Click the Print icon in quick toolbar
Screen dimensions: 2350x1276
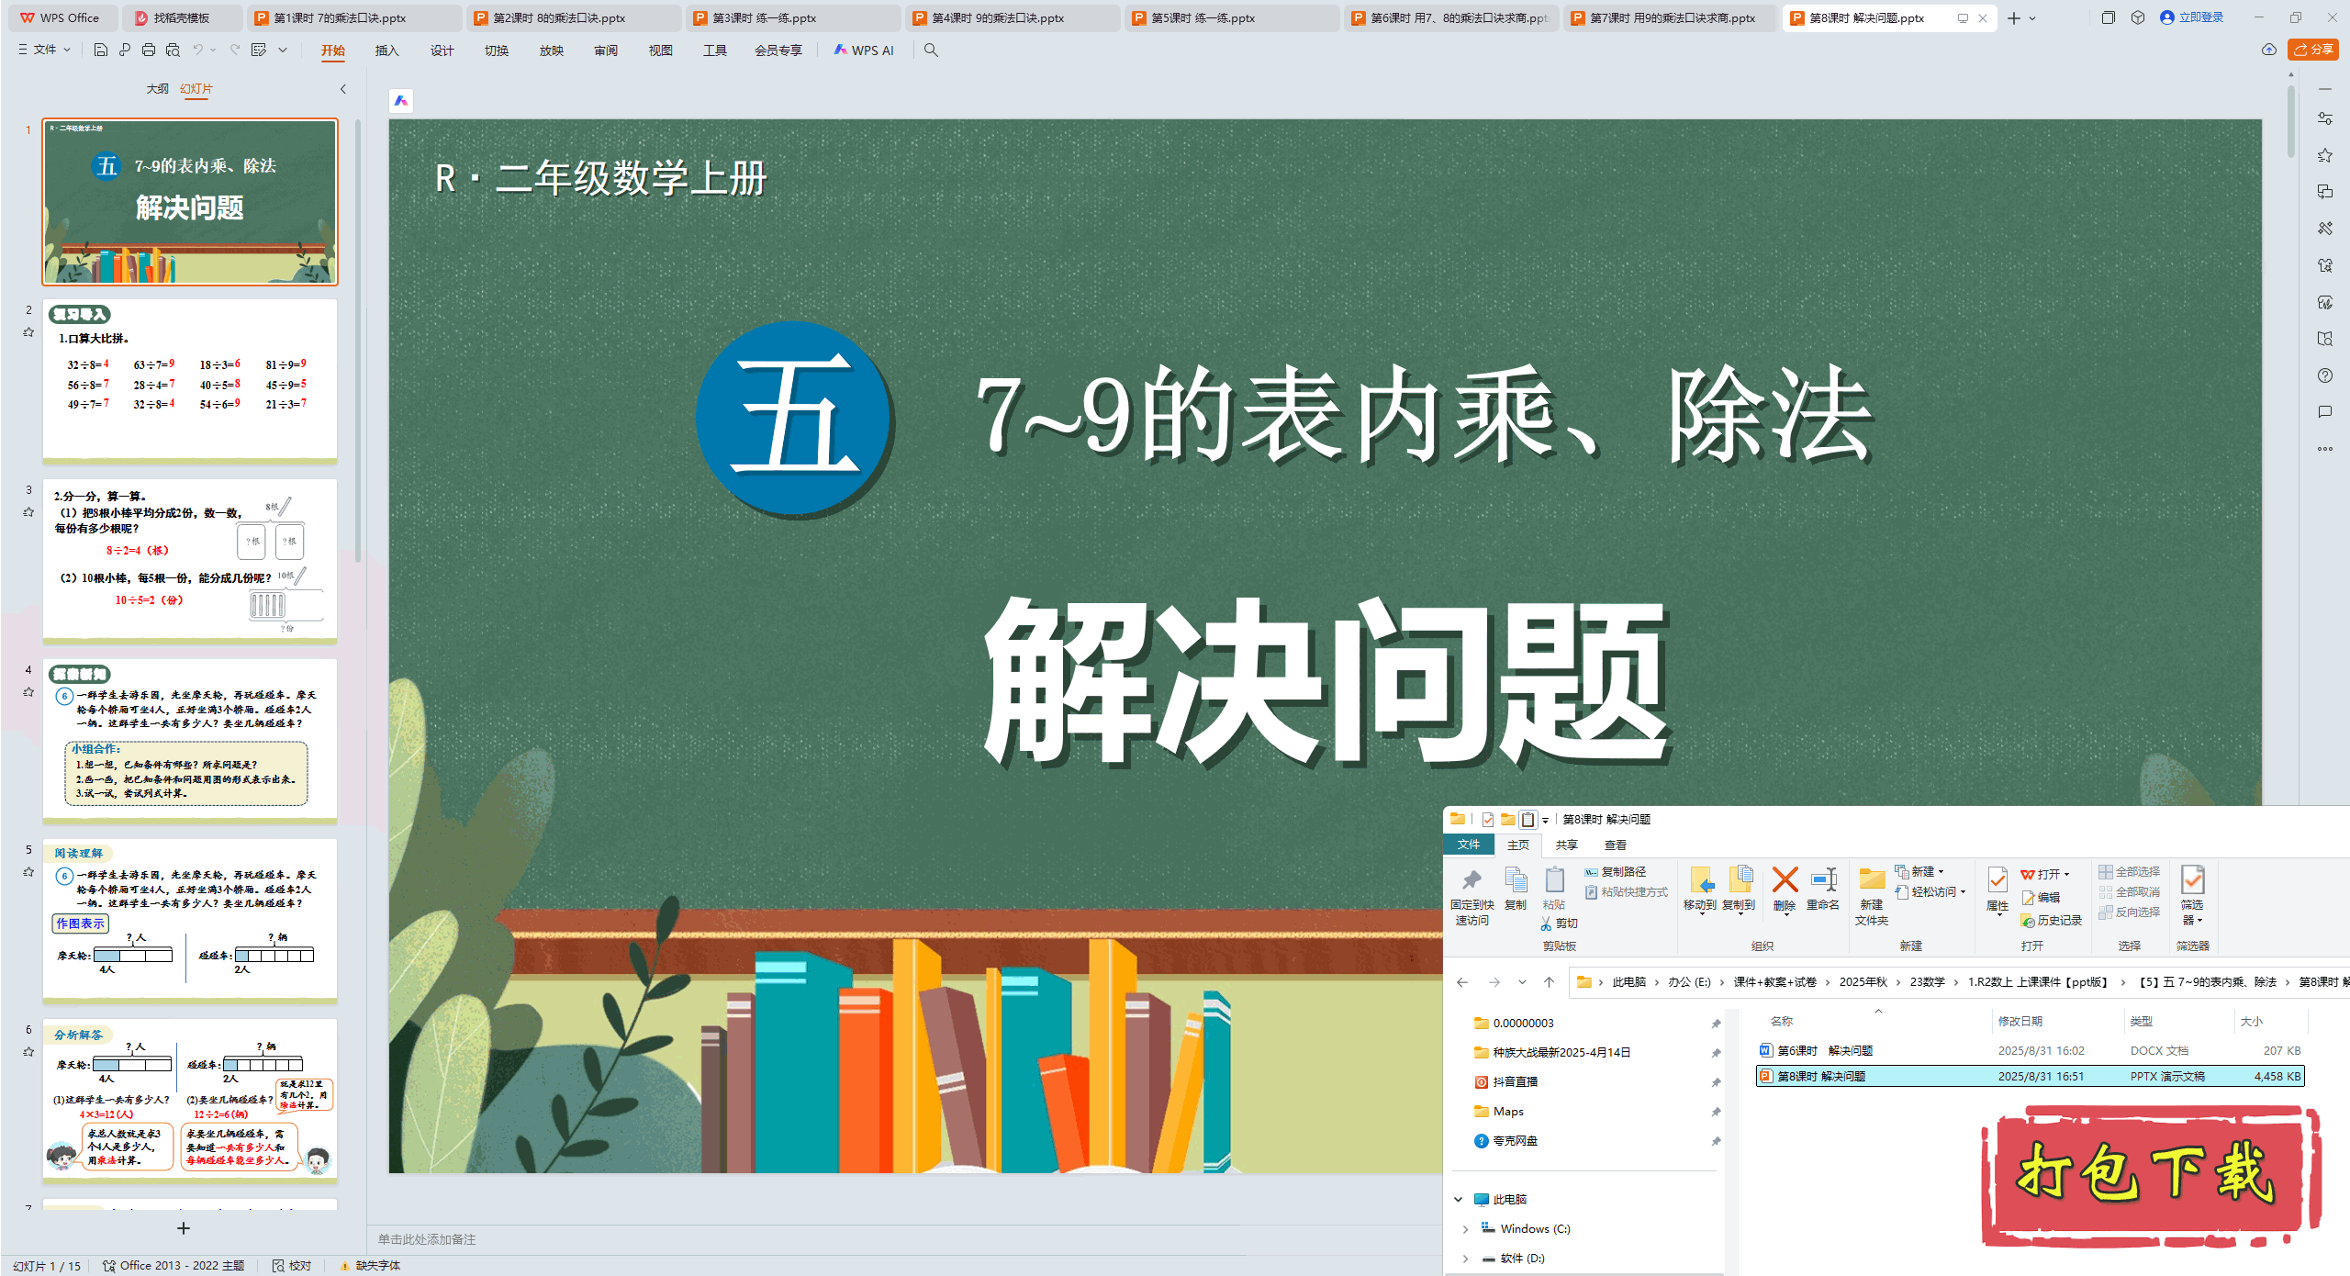[x=149, y=50]
